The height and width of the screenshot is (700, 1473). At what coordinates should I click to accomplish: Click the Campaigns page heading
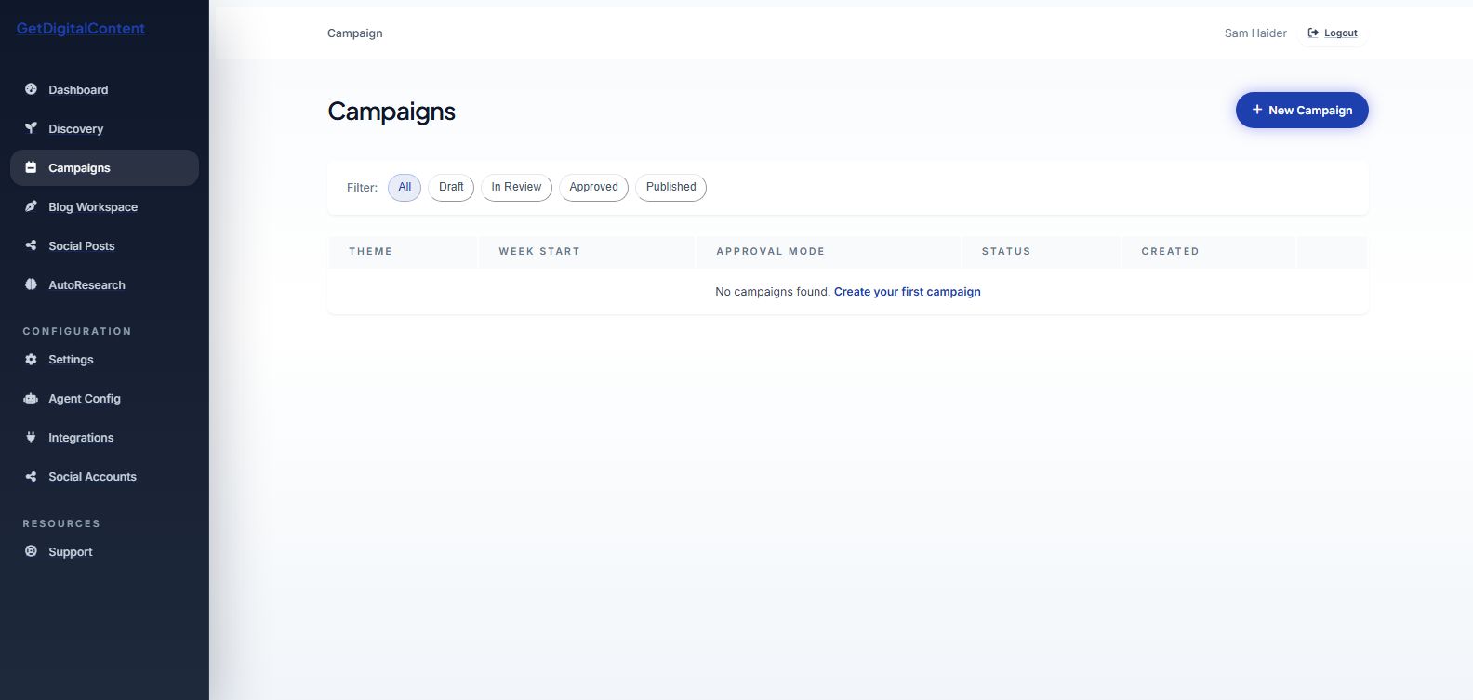point(391,112)
